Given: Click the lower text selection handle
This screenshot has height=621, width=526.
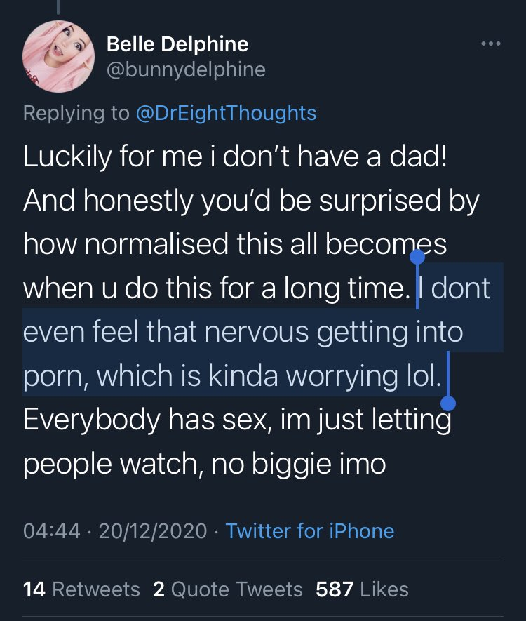Looking at the screenshot, I should point(449,403).
